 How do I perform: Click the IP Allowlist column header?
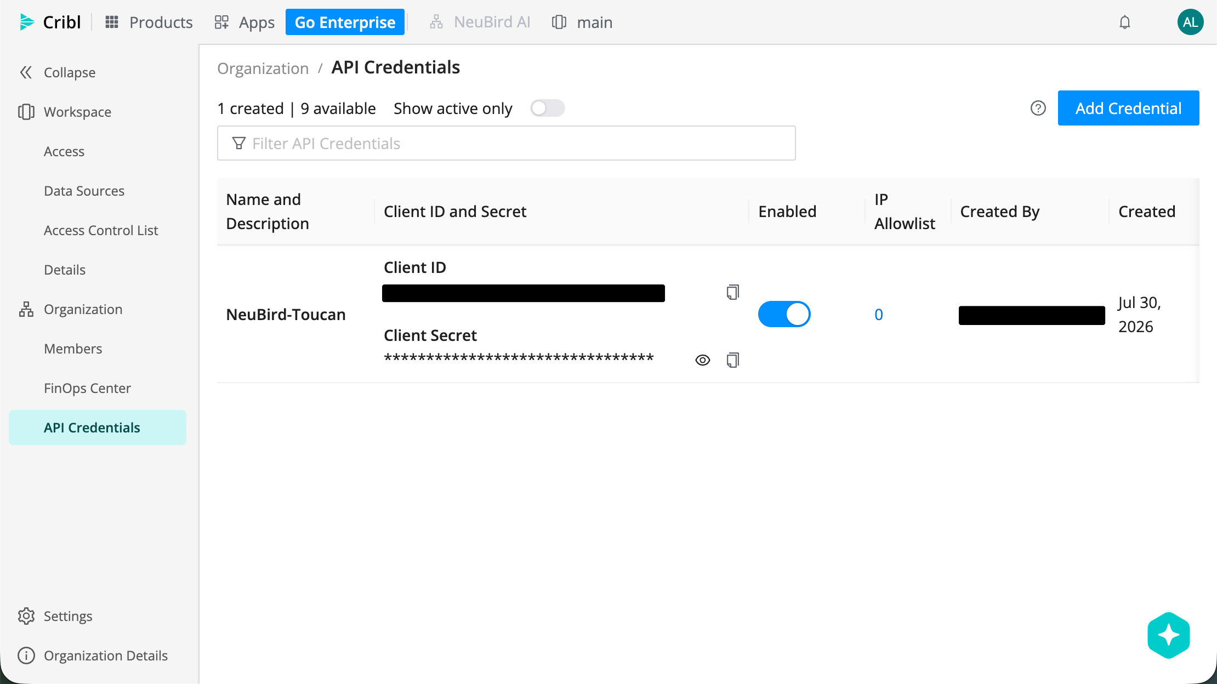point(905,212)
